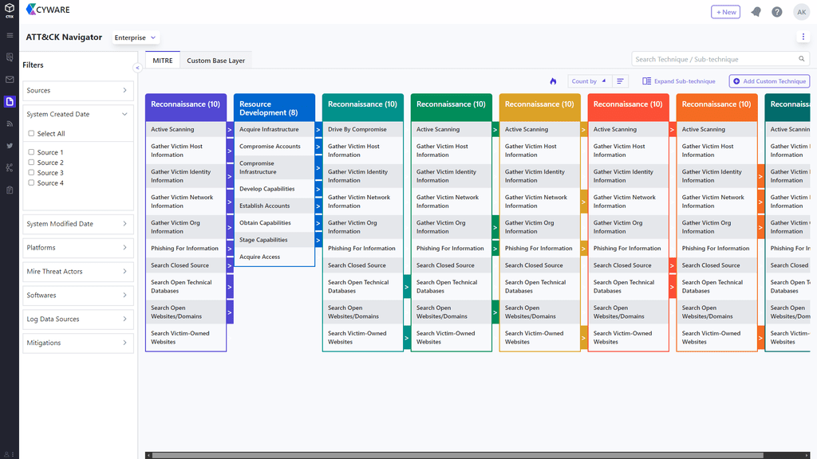Click the horizontal scrollbar thumb at the bottom
Screen dimensions: 817x459
coord(457,455)
